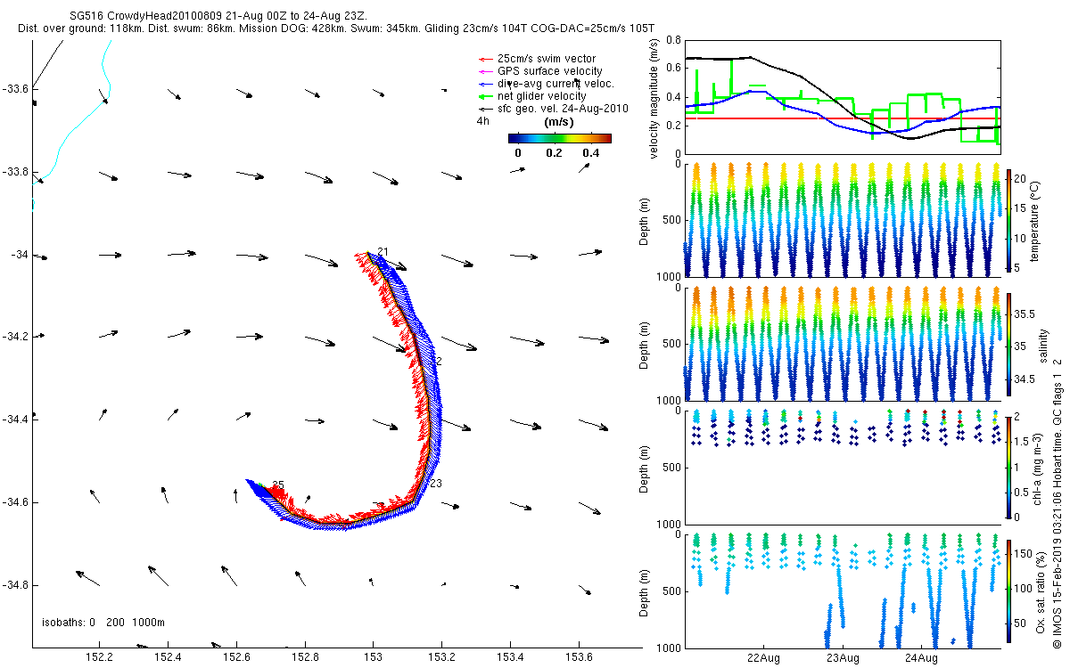Click the '153.2' longitude tick label
The width and height of the screenshot is (1070, 668).
(x=441, y=657)
